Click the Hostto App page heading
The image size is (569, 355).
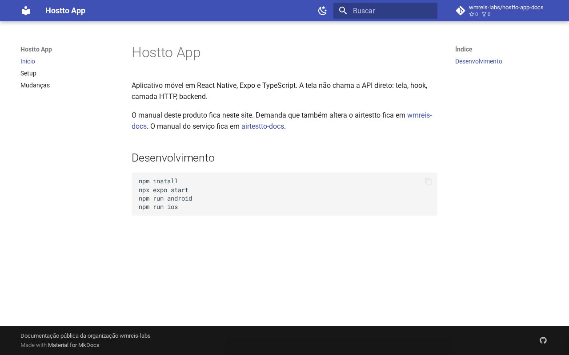(x=166, y=52)
